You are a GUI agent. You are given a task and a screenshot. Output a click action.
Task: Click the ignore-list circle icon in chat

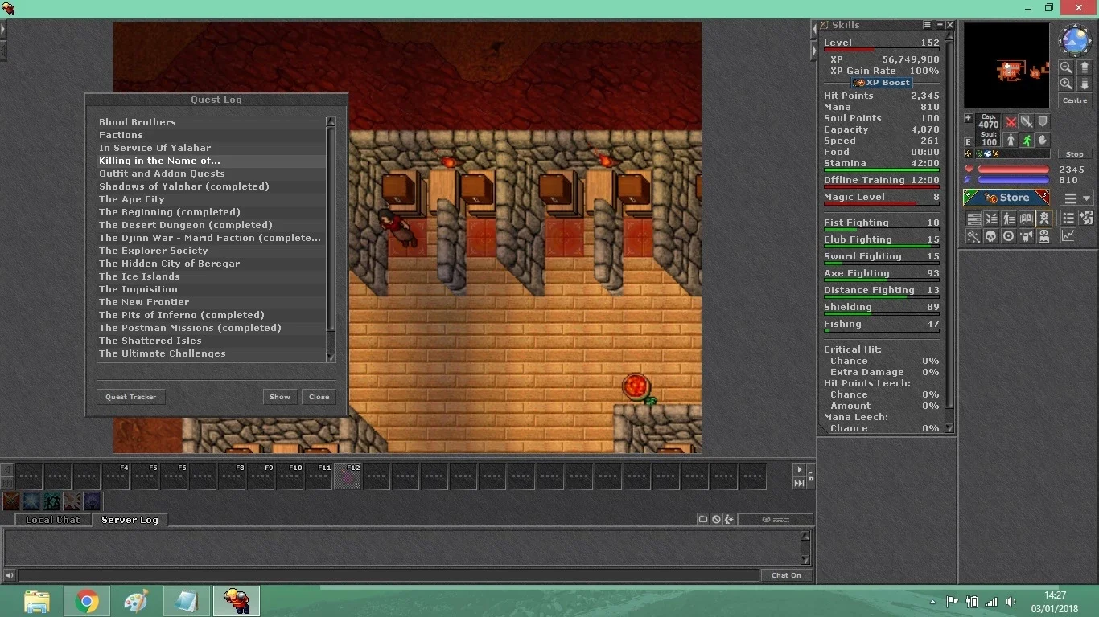pyautogui.click(x=716, y=519)
